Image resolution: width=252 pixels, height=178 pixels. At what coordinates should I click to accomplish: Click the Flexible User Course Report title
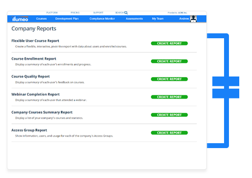tap(35, 41)
